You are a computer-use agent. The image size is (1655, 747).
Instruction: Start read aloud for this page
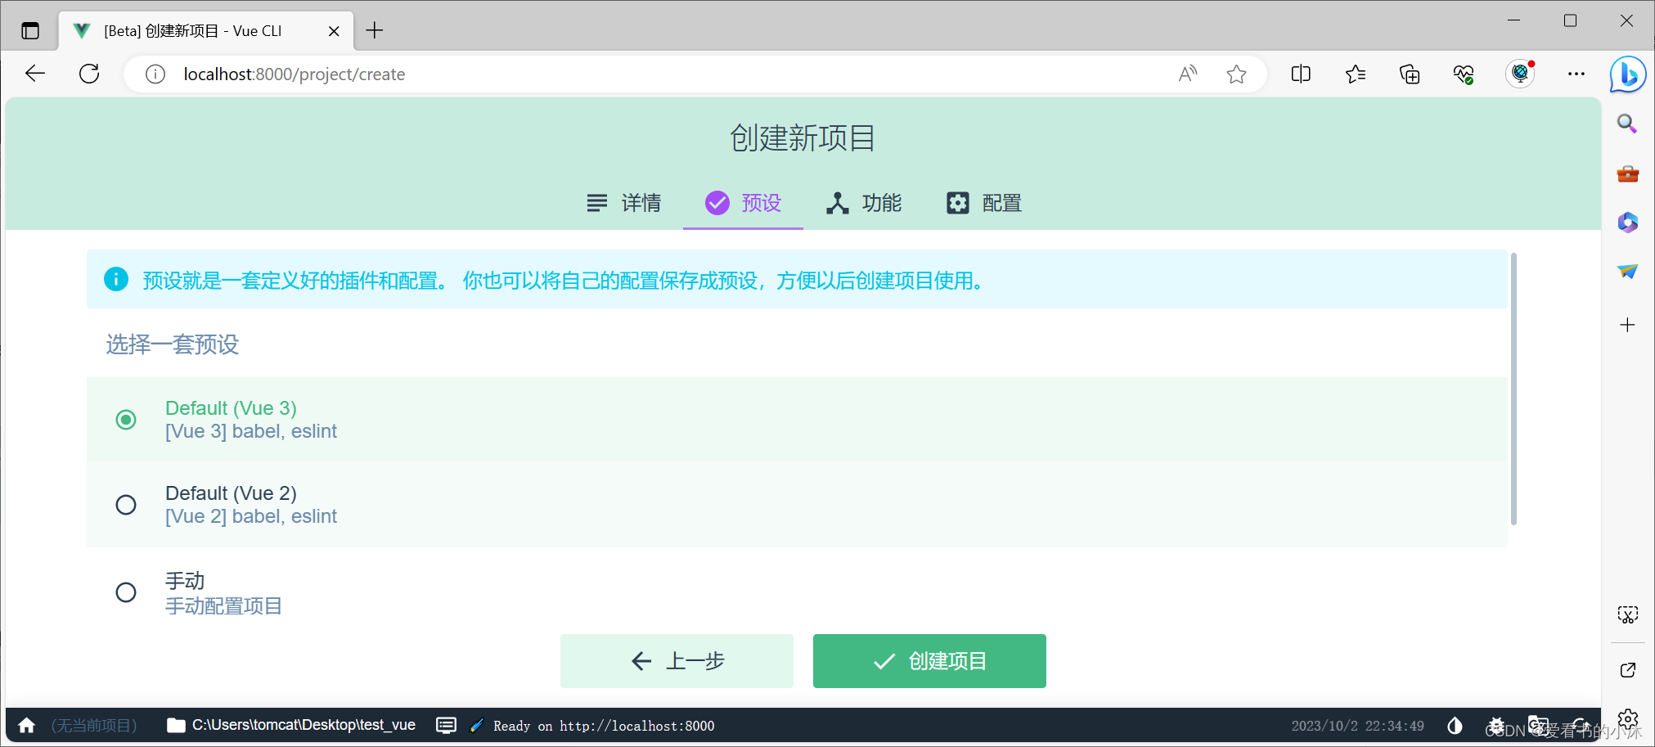click(1188, 74)
